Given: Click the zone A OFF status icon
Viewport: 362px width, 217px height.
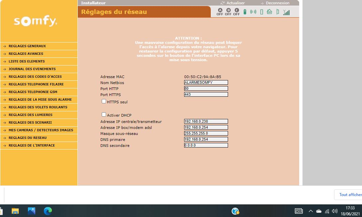Looking at the screenshot, I should (220, 12).
